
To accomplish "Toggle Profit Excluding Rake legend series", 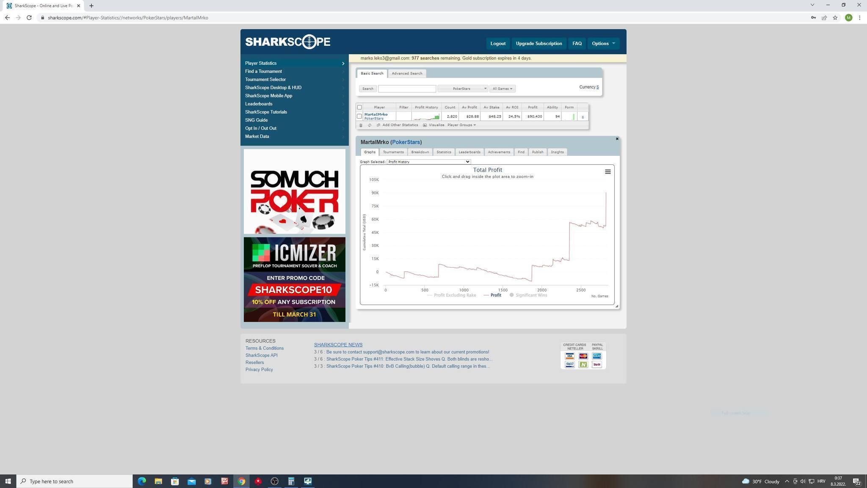I will (451, 295).
